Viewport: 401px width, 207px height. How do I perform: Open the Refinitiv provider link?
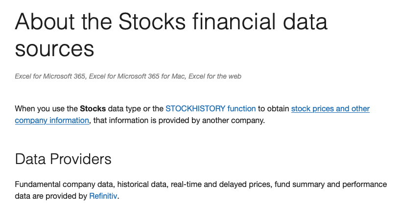coord(104,196)
